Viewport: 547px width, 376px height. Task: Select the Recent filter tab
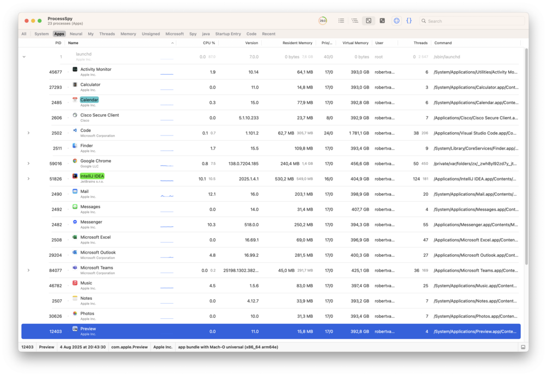coord(269,34)
